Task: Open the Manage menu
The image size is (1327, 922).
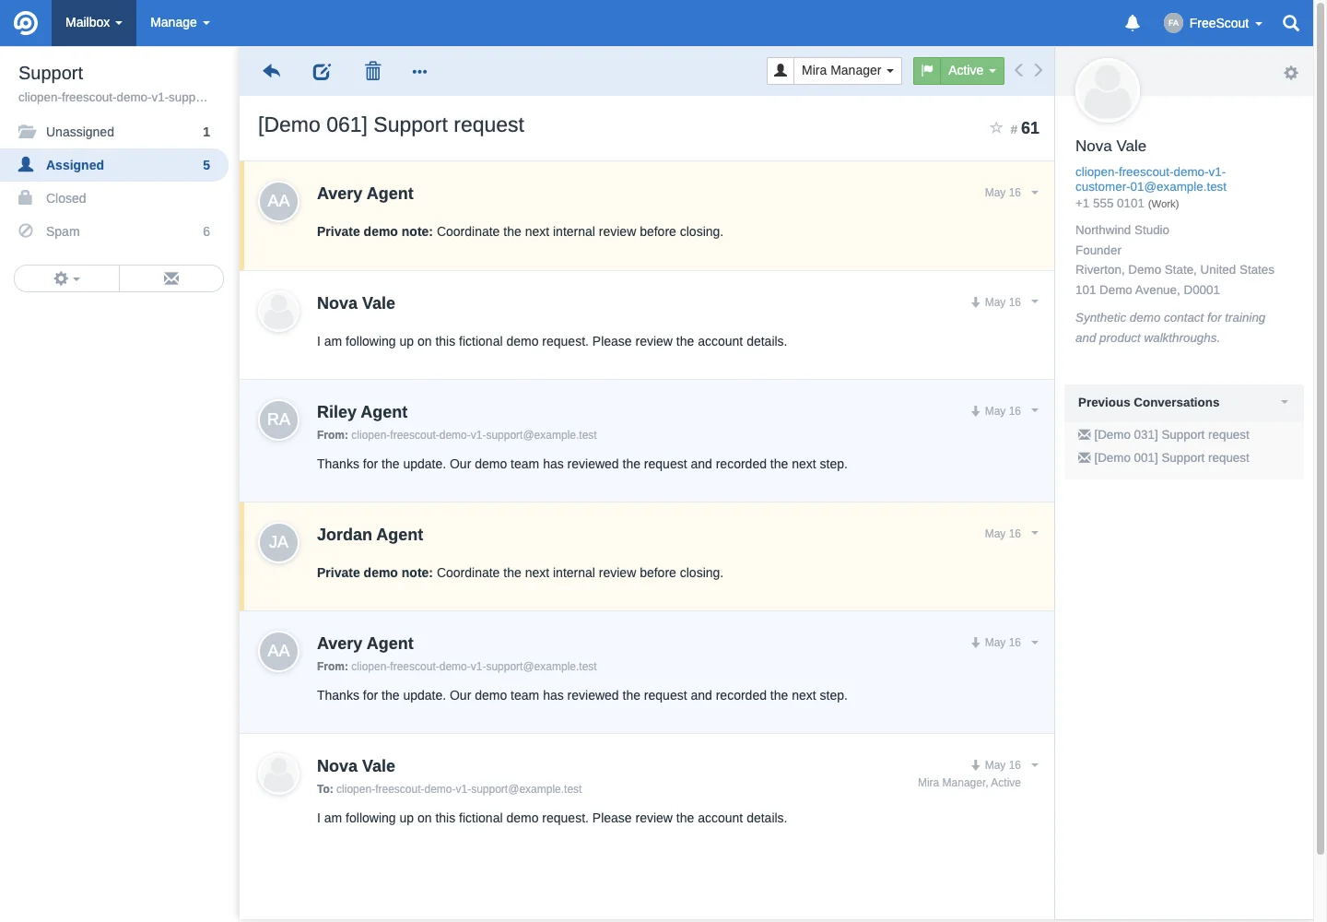Action: click(180, 23)
